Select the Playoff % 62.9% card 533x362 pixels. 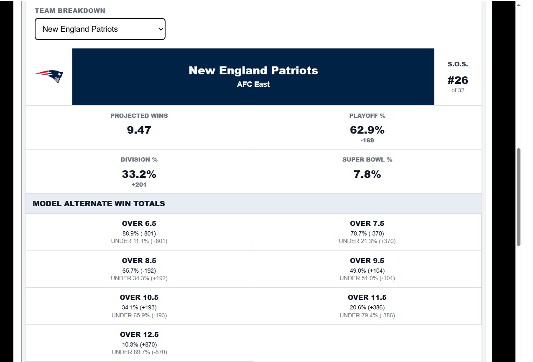[367, 128]
